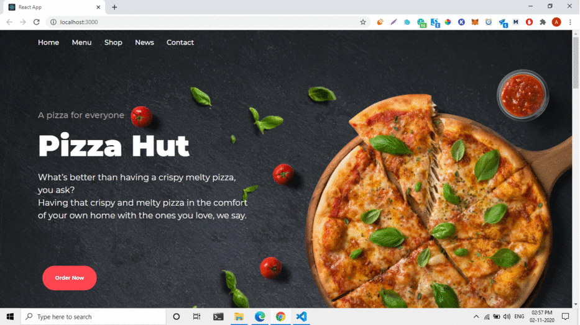Select the React App browser tab

pos(53,7)
